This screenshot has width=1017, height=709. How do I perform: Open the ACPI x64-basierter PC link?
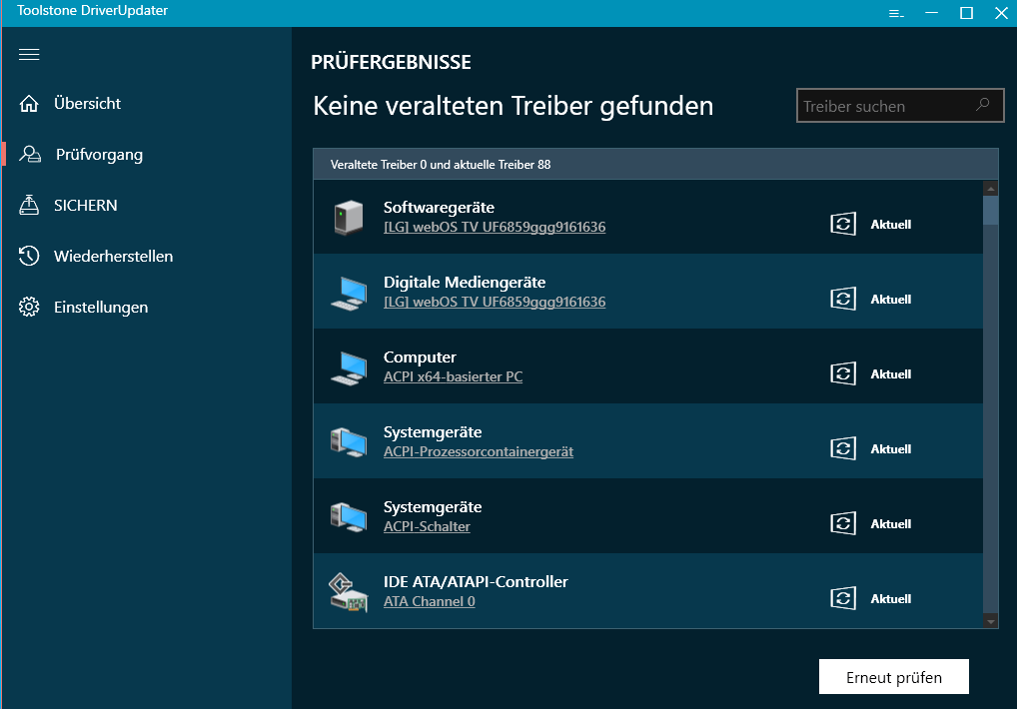point(453,377)
